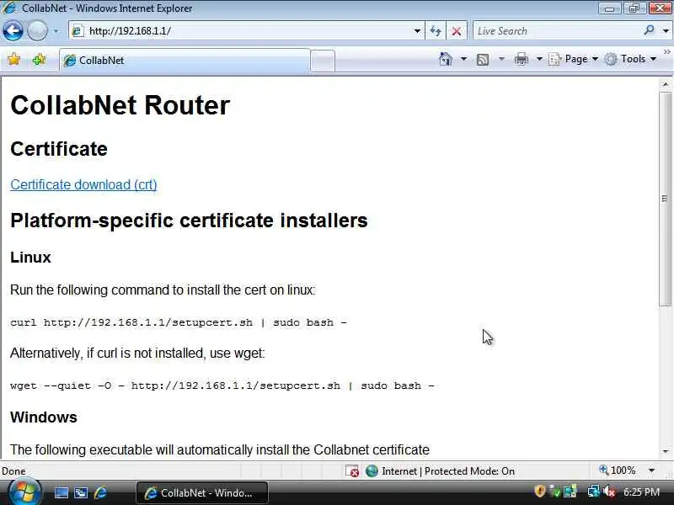Click the CollabNet taskbar button
Viewport: 674px width, 505px height.
coord(202,492)
